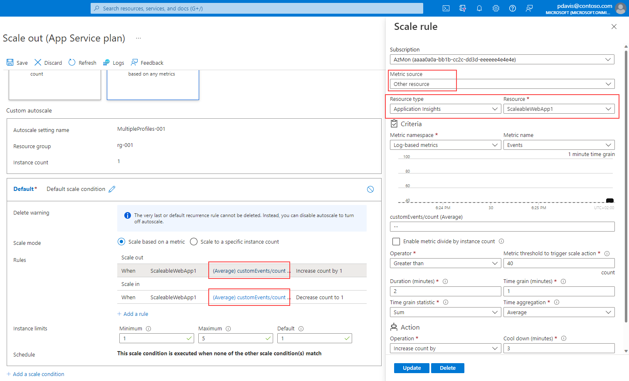This screenshot has height=381, width=629.
Task: Click the Save toolbar icon
Action: (x=10, y=63)
